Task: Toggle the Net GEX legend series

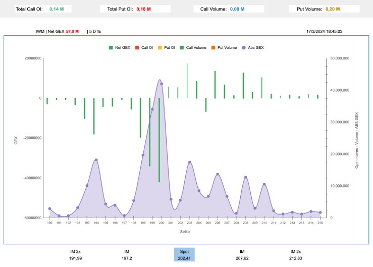Action: [x=120, y=48]
